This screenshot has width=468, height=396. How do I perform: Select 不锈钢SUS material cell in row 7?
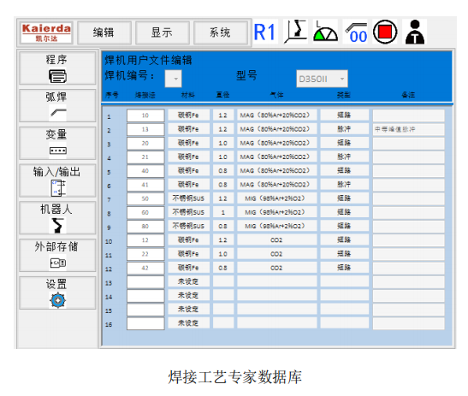point(188,198)
